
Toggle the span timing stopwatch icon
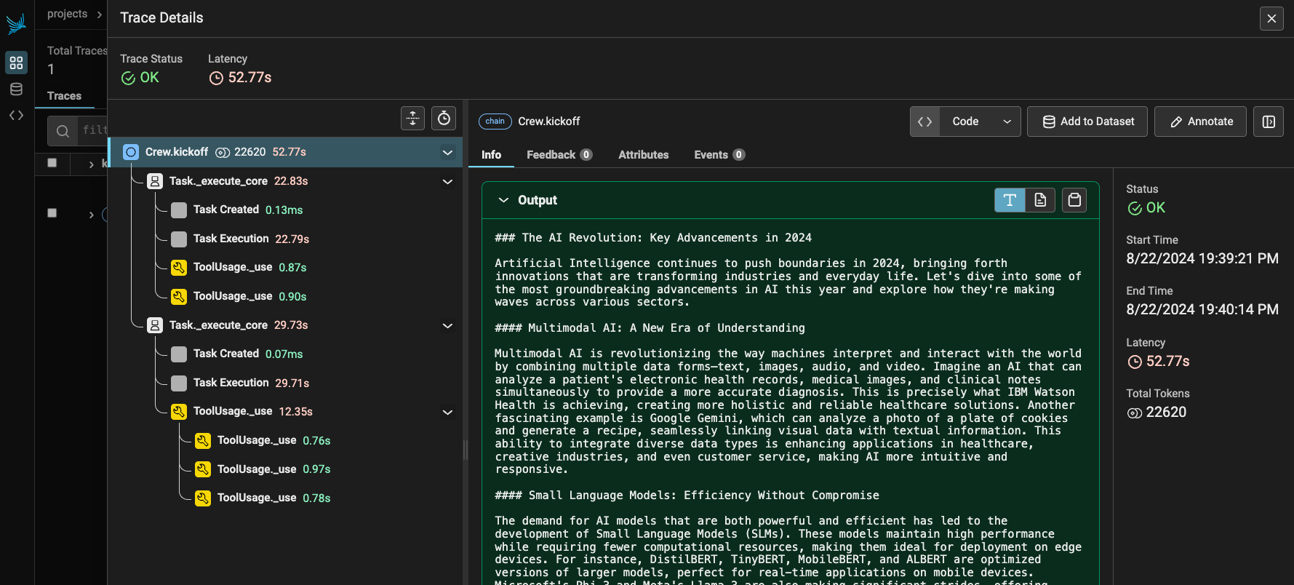(x=444, y=119)
